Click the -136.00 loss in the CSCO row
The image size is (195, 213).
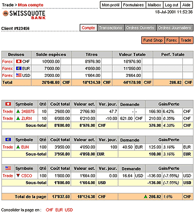154,176
